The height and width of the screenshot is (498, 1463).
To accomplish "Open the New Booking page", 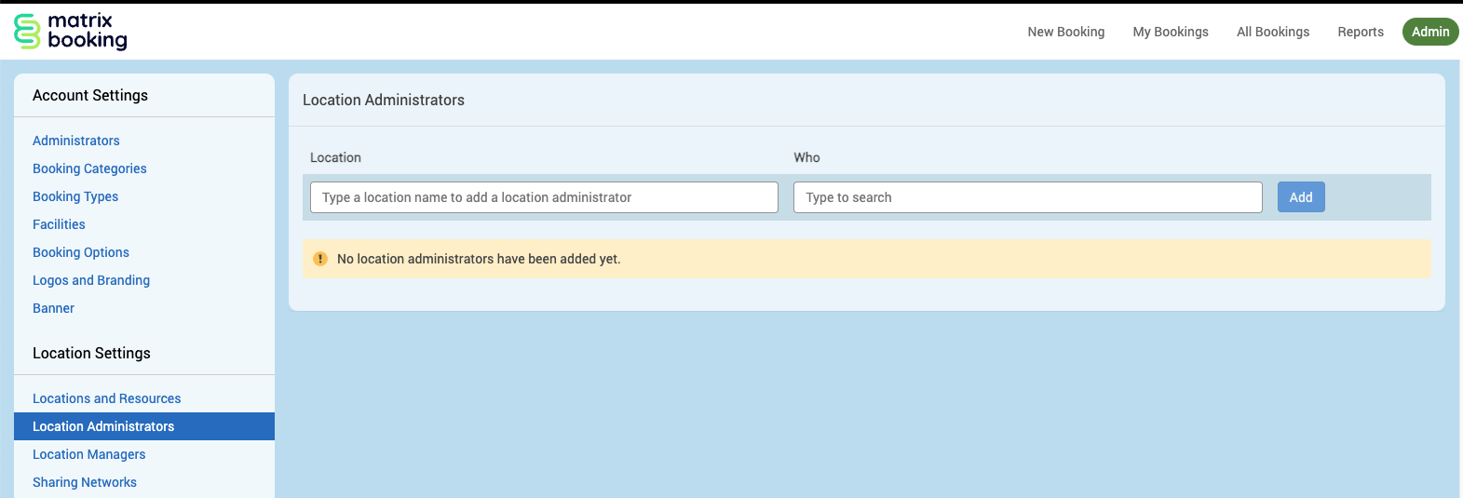I will pyautogui.click(x=1065, y=32).
